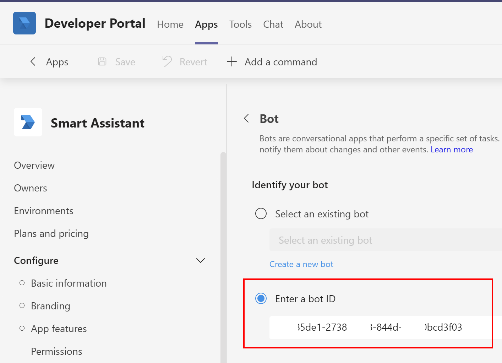The width and height of the screenshot is (502, 363).
Task: Open Branding under Configure
Action: pos(50,306)
